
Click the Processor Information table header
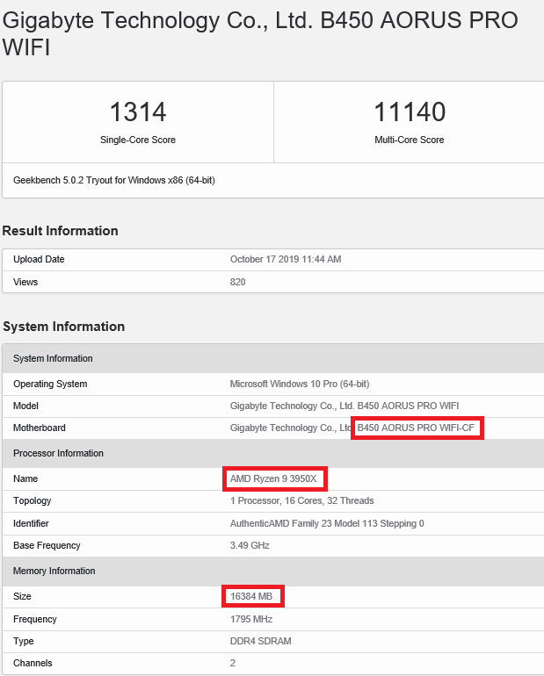273,453
